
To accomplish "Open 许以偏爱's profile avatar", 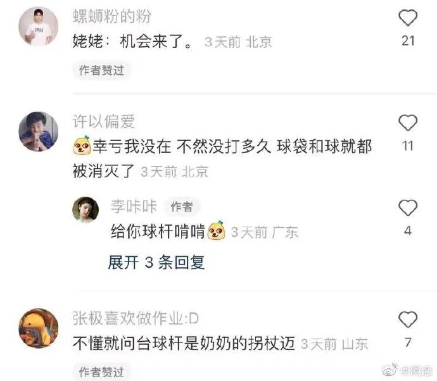I will 39,132.
